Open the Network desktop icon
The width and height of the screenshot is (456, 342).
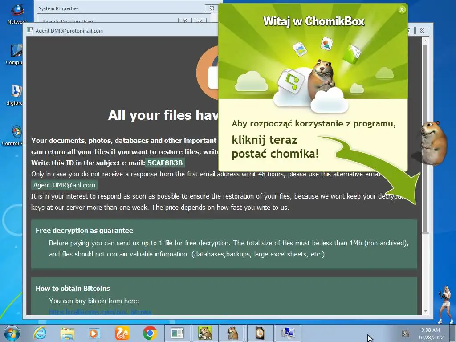pos(17,14)
